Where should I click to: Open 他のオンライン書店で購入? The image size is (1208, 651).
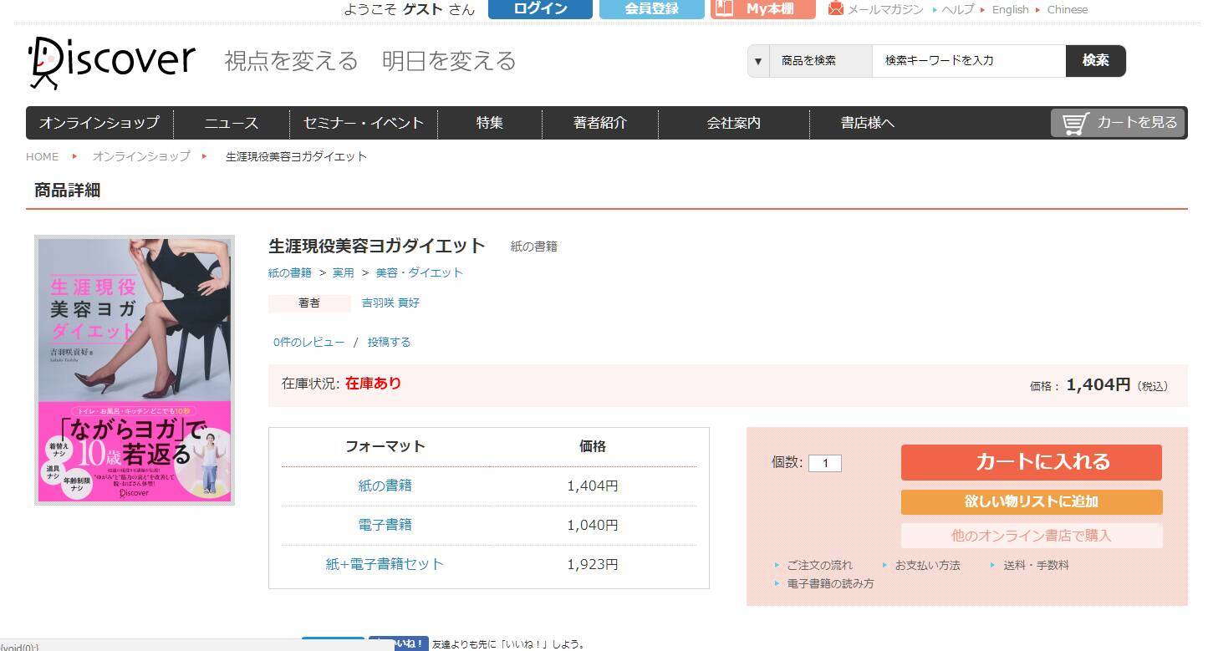click(1031, 536)
